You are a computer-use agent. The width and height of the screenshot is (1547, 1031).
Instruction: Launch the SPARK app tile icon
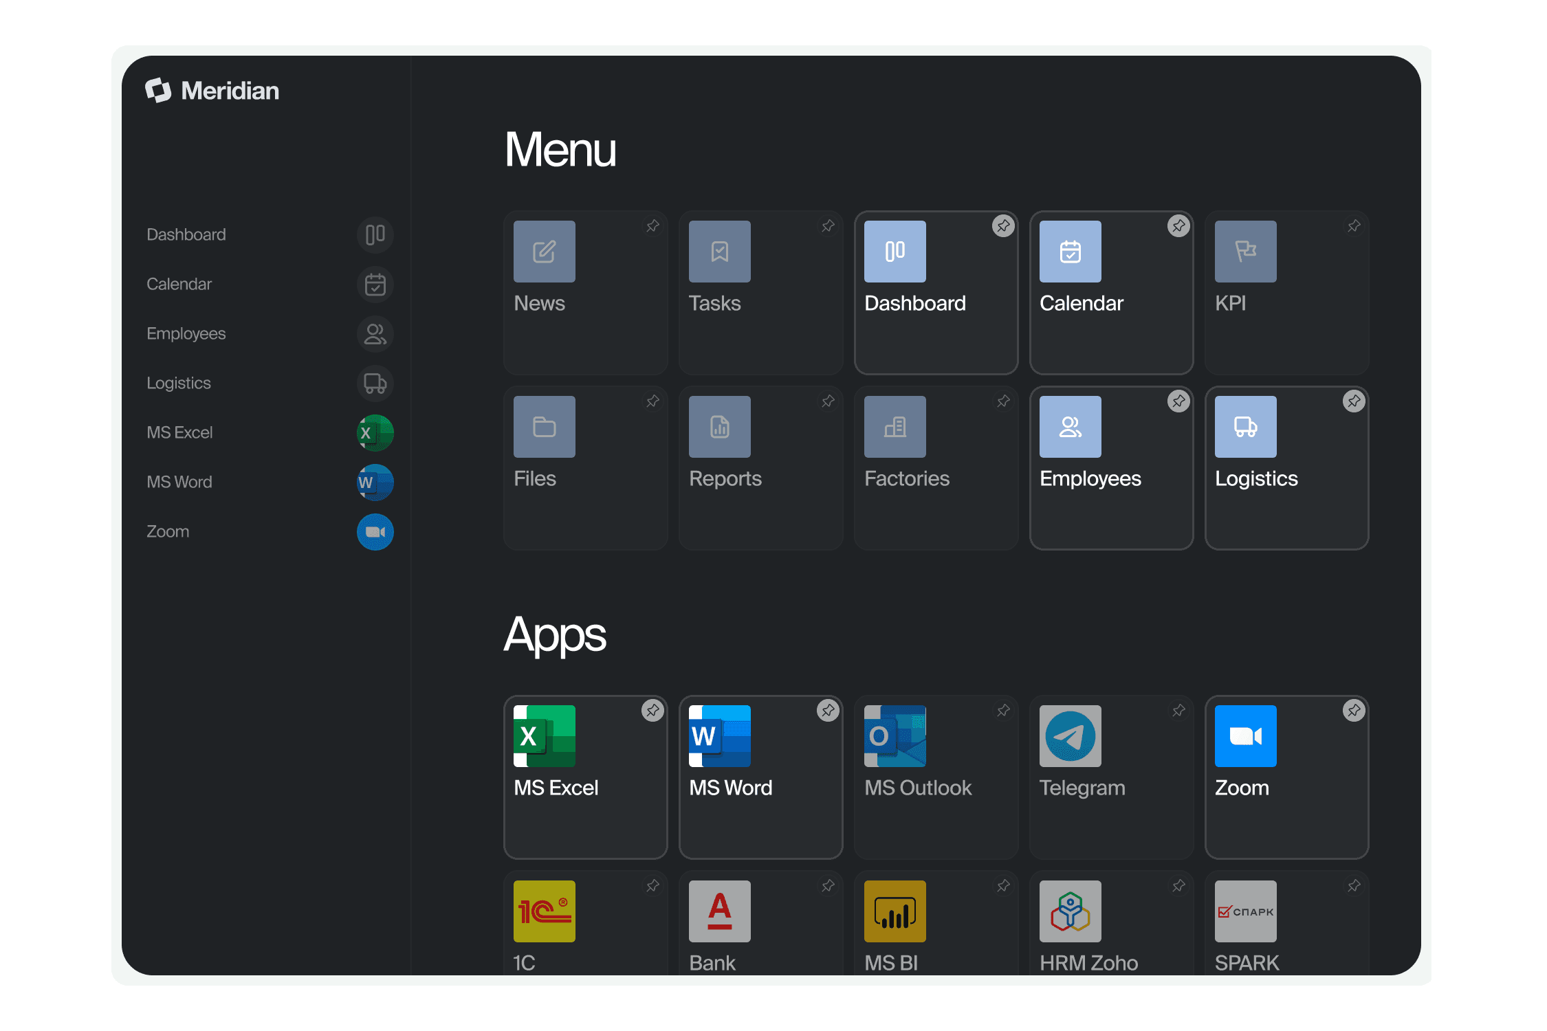click(1246, 911)
